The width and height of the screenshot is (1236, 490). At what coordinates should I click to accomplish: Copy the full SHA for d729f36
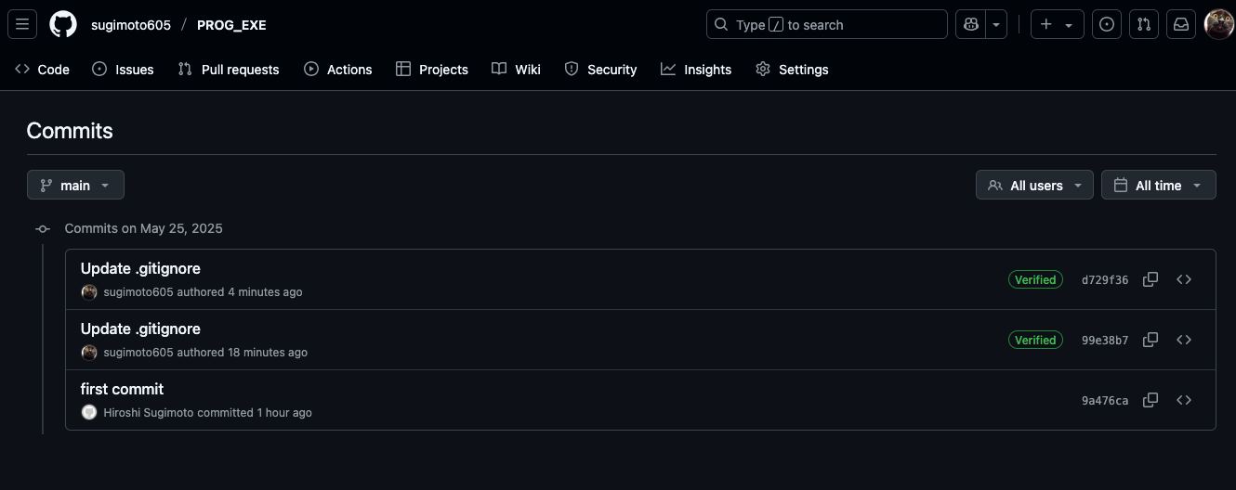click(1151, 279)
